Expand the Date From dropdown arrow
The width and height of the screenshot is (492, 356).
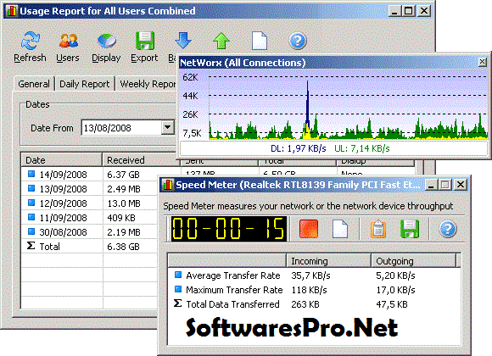coord(168,127)
